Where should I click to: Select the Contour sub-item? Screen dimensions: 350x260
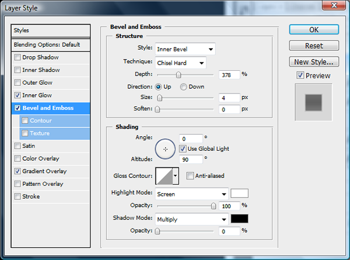click(x=41, y=120)
